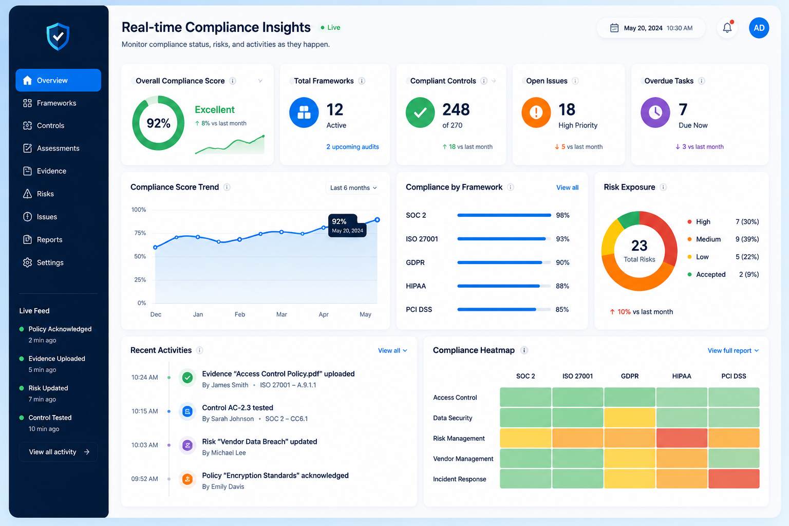789x526 pixels.
Task: Click the May data point on the trend chart
Action: [x=377, y=220]
